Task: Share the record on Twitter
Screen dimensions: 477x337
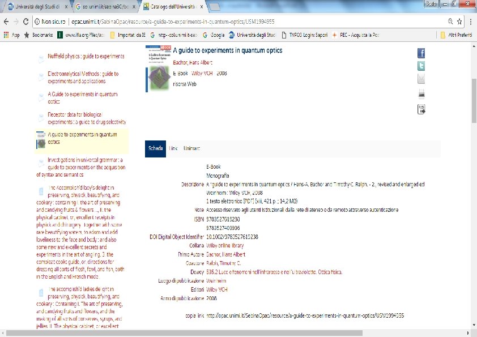Action: pos(421,66)
